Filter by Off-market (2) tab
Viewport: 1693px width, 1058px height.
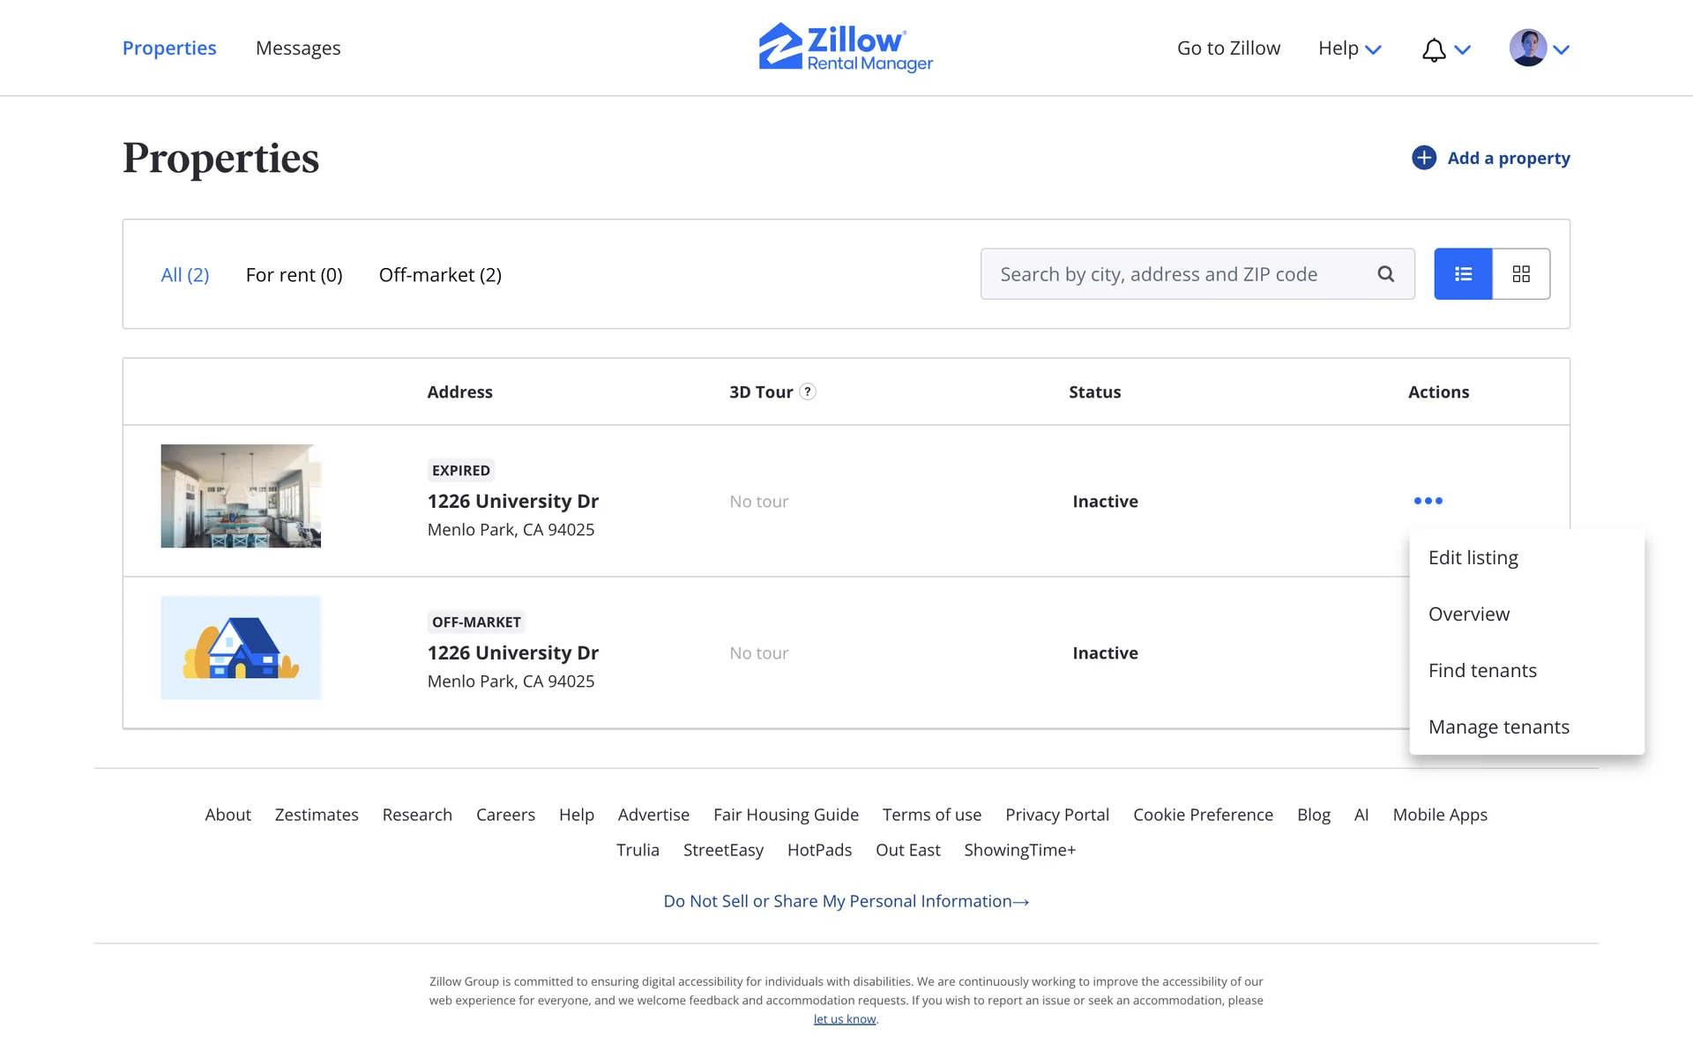tap(440, 275)
